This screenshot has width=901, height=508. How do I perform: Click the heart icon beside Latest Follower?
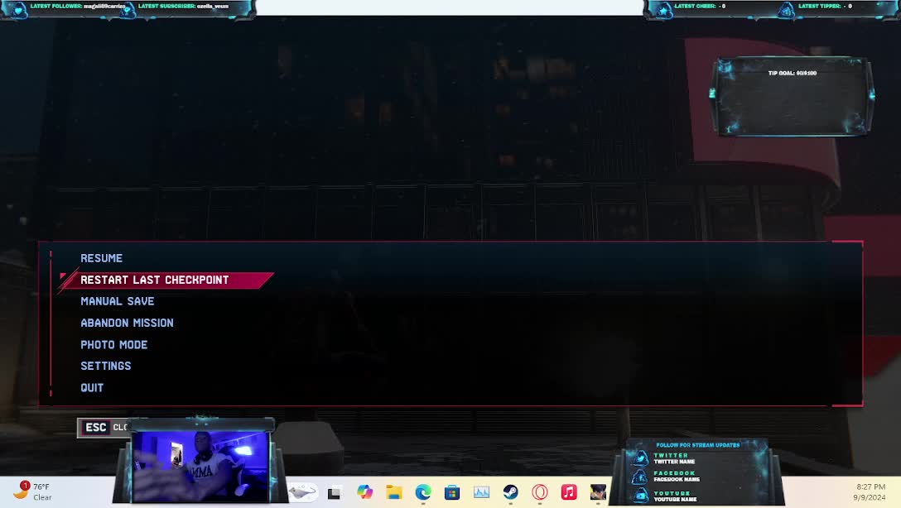19,10
